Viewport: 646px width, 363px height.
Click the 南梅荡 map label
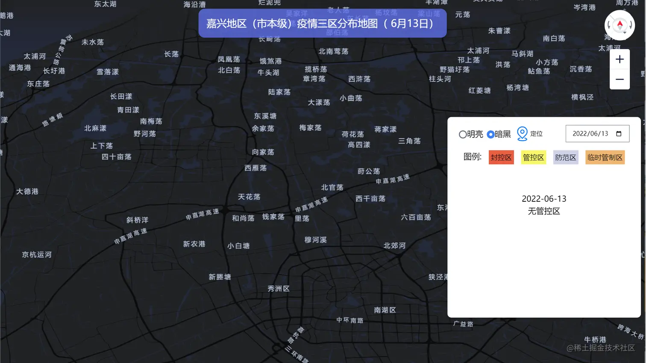tap(151, 121)
